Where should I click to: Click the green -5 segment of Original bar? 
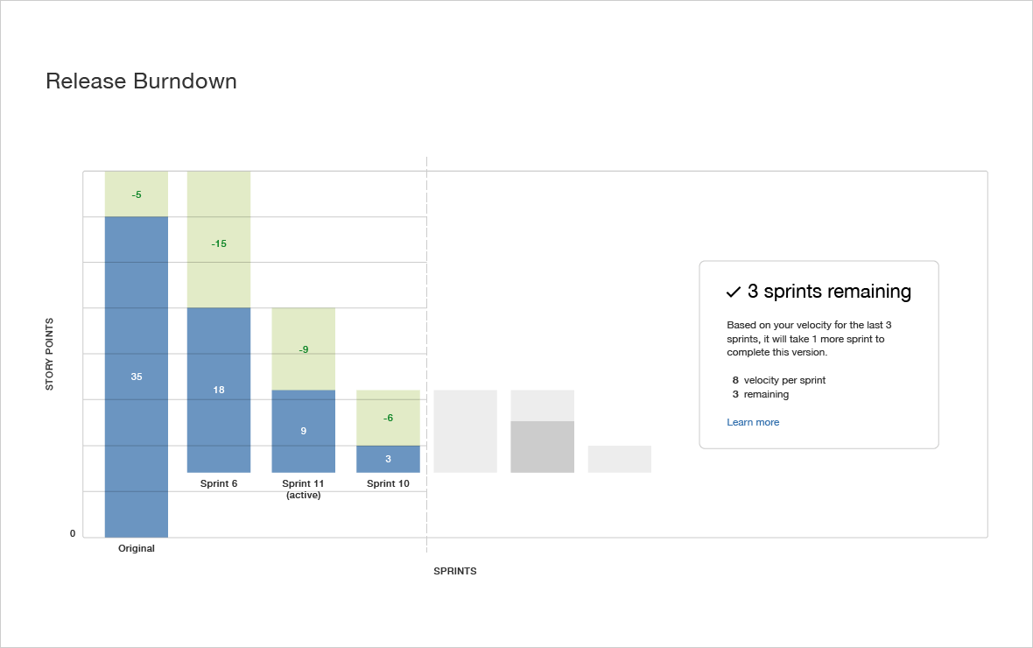click(x=137, y=194)
